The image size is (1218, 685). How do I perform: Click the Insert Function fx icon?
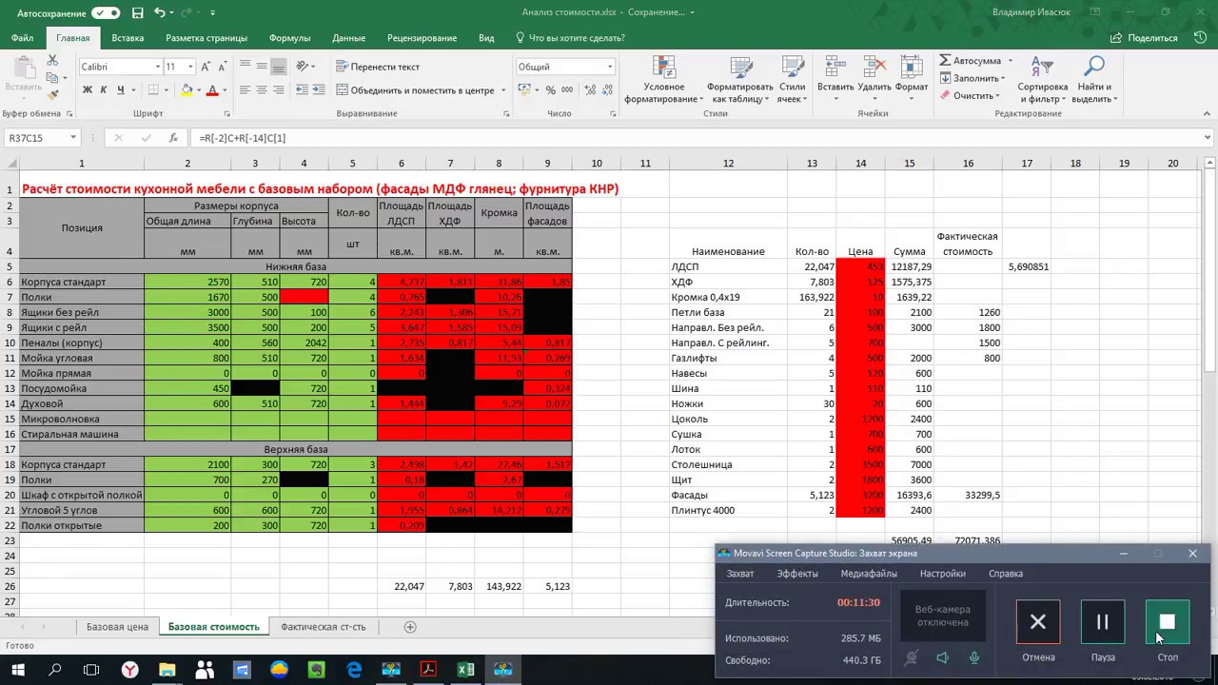click(x=172, y=138)
